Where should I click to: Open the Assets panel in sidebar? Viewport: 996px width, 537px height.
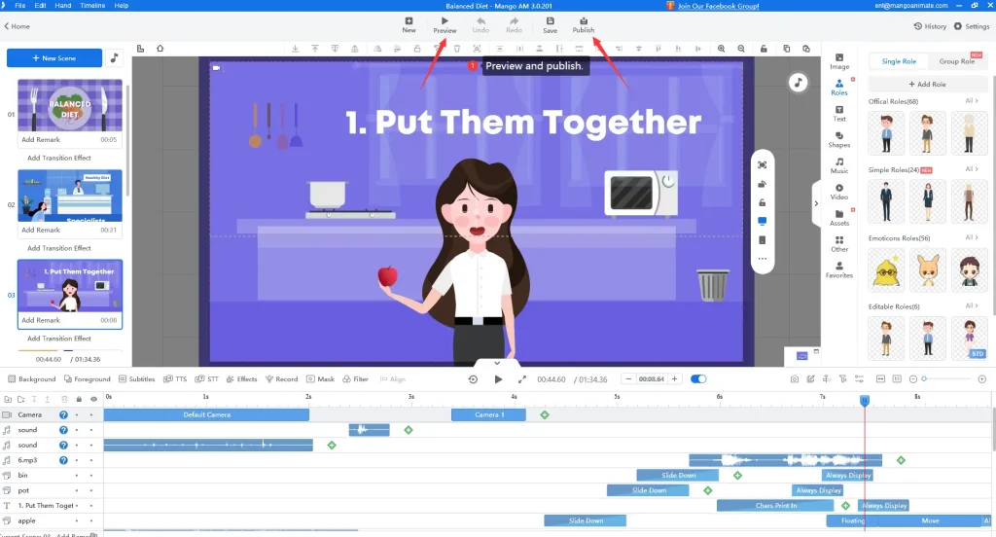click(838, 217)
